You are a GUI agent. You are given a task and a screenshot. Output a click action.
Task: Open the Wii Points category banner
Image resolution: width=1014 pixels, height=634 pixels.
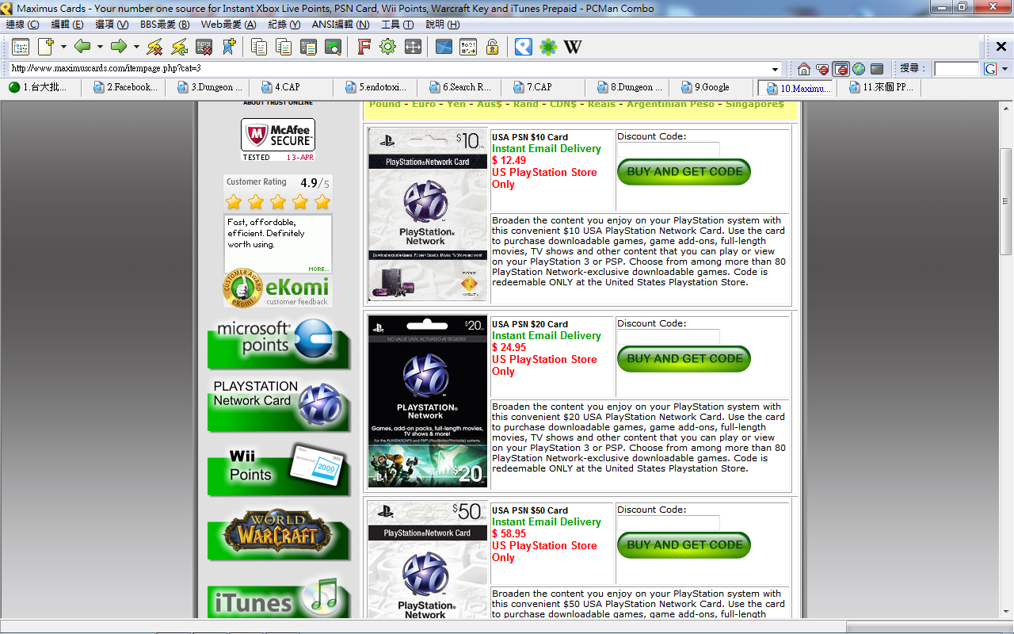tap(279, 468)
